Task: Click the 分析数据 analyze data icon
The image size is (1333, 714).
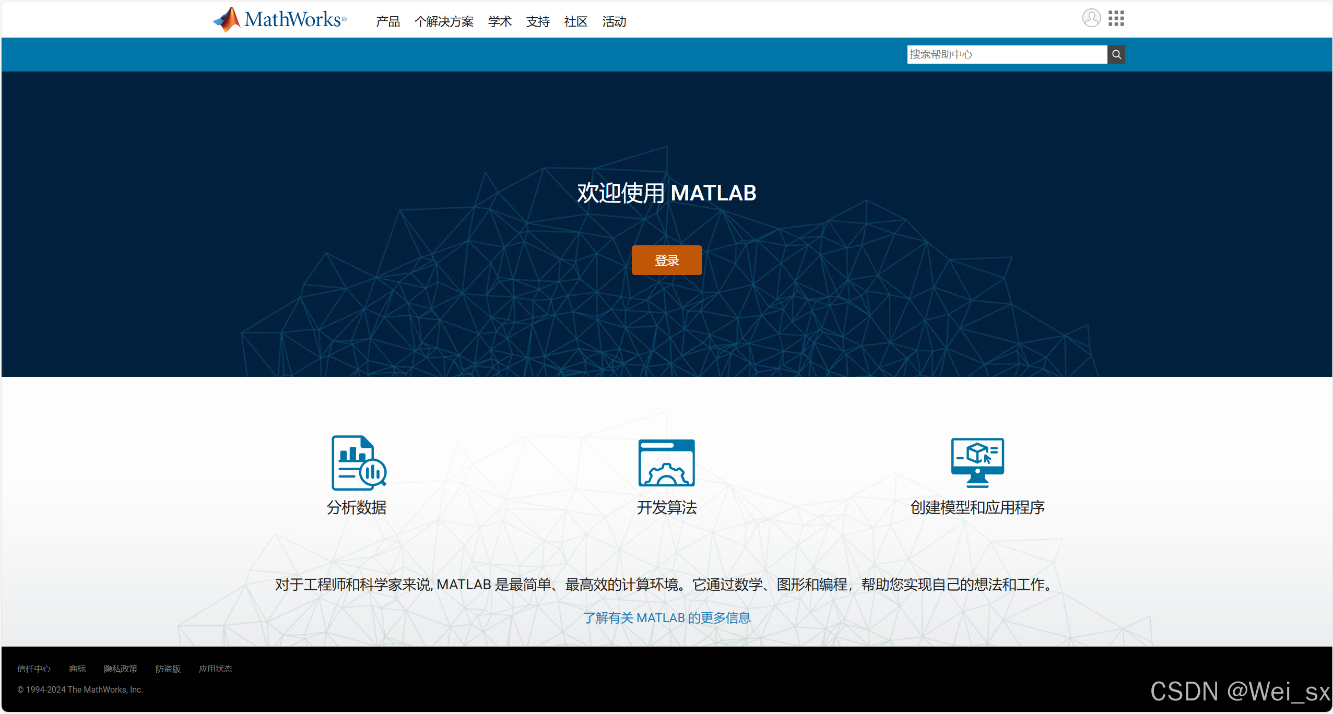Action: click(358, 462)
